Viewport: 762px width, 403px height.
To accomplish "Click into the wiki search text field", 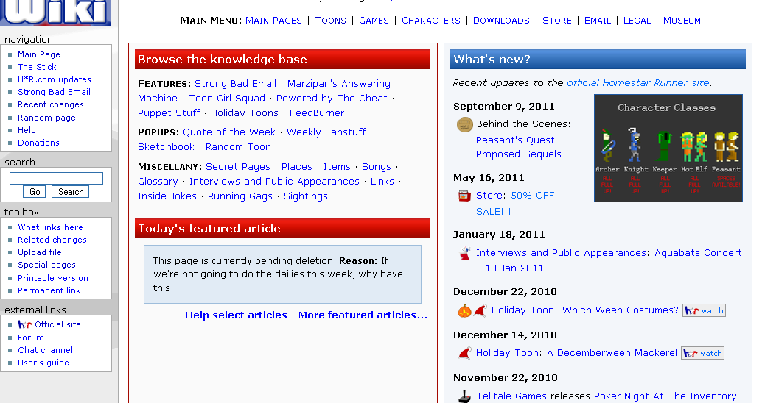I will pyautogui.click(x=56, y=178).
